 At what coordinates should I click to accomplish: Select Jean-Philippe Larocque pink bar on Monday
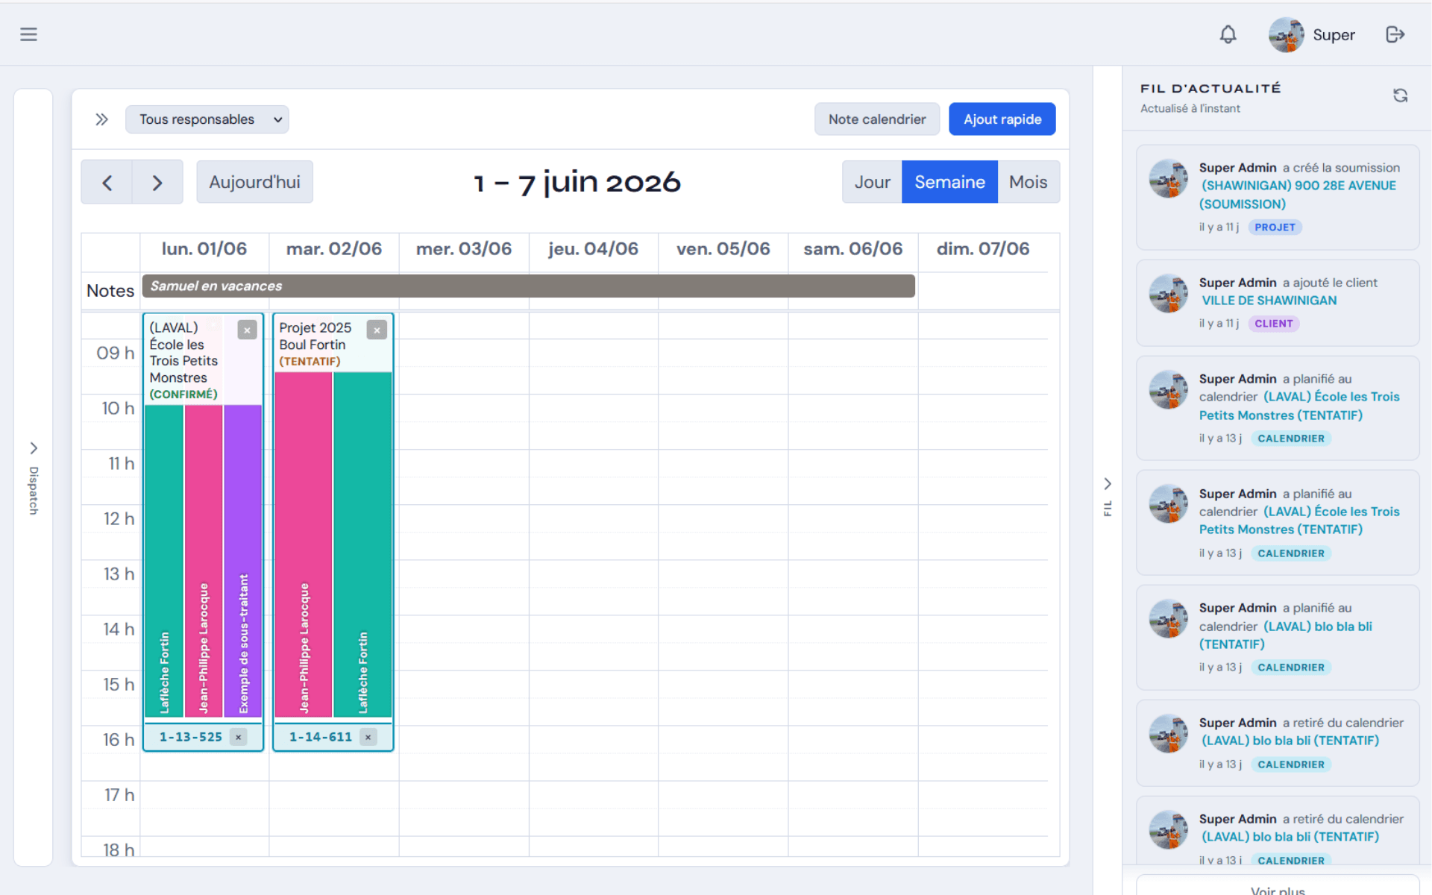tap(203, 561)
